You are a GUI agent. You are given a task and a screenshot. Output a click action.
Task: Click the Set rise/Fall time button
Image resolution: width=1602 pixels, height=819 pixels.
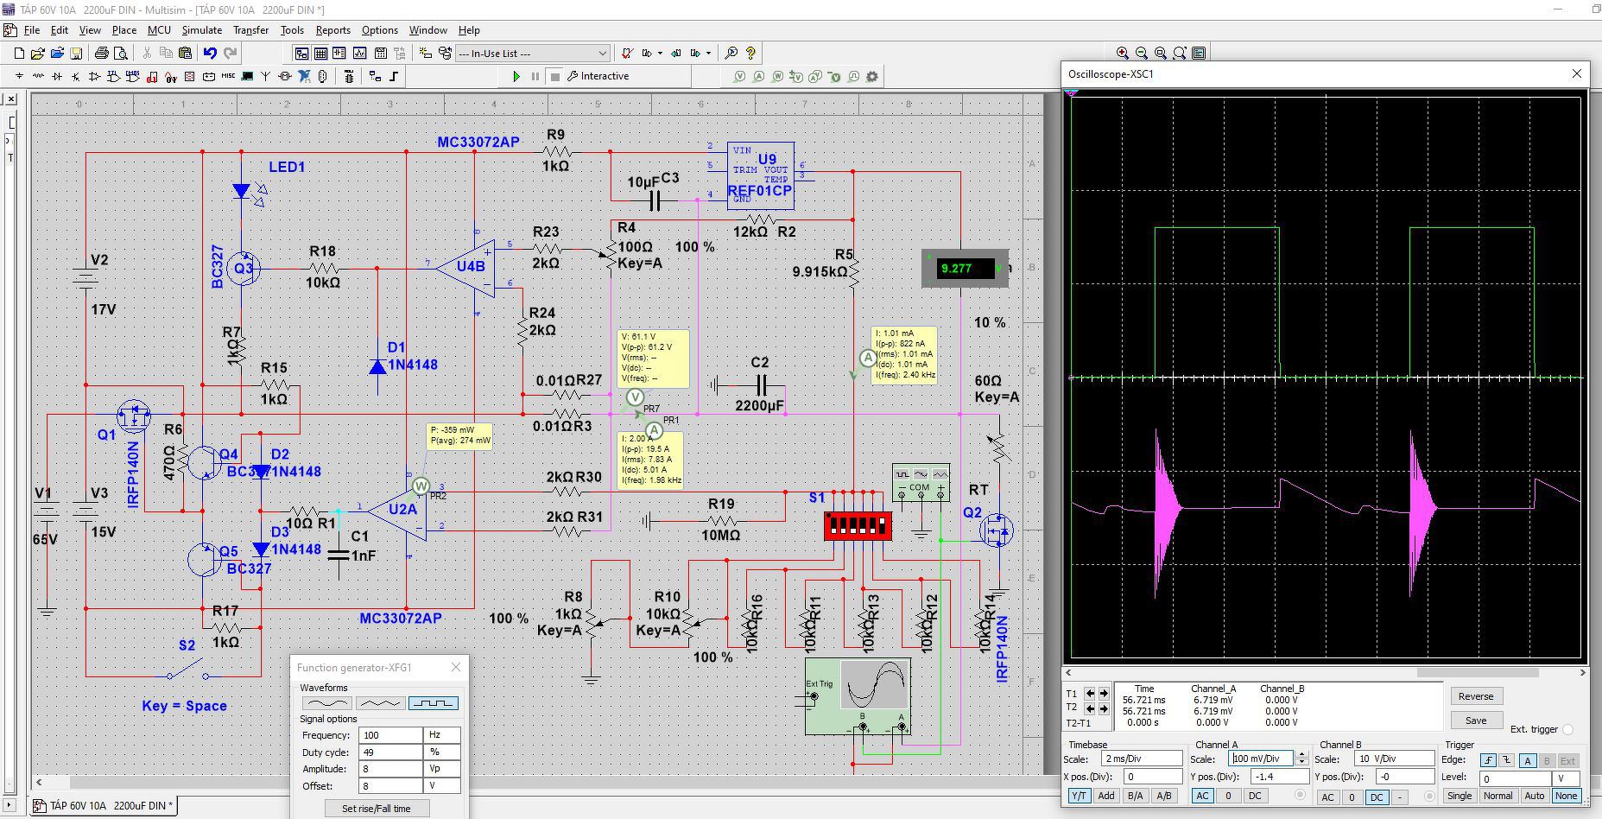click(x=377, y=809)
